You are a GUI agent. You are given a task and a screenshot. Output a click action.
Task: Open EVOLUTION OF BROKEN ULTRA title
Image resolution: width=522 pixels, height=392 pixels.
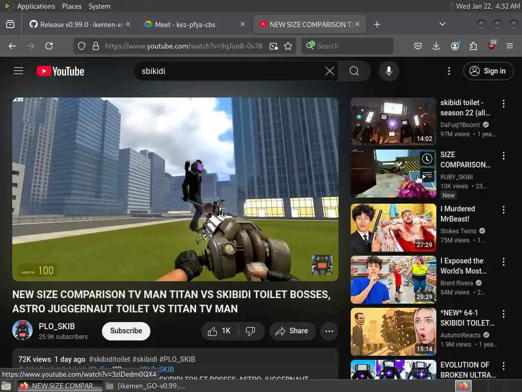468,370
